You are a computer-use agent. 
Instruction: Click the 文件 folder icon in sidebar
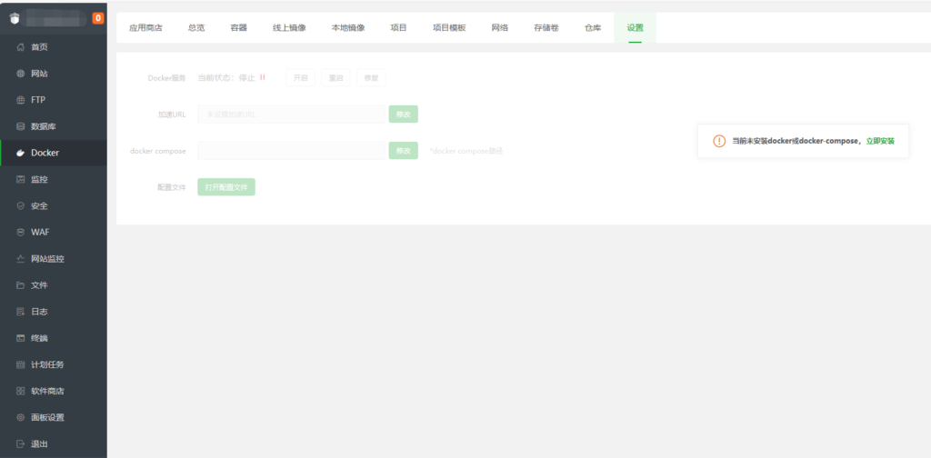21,285
